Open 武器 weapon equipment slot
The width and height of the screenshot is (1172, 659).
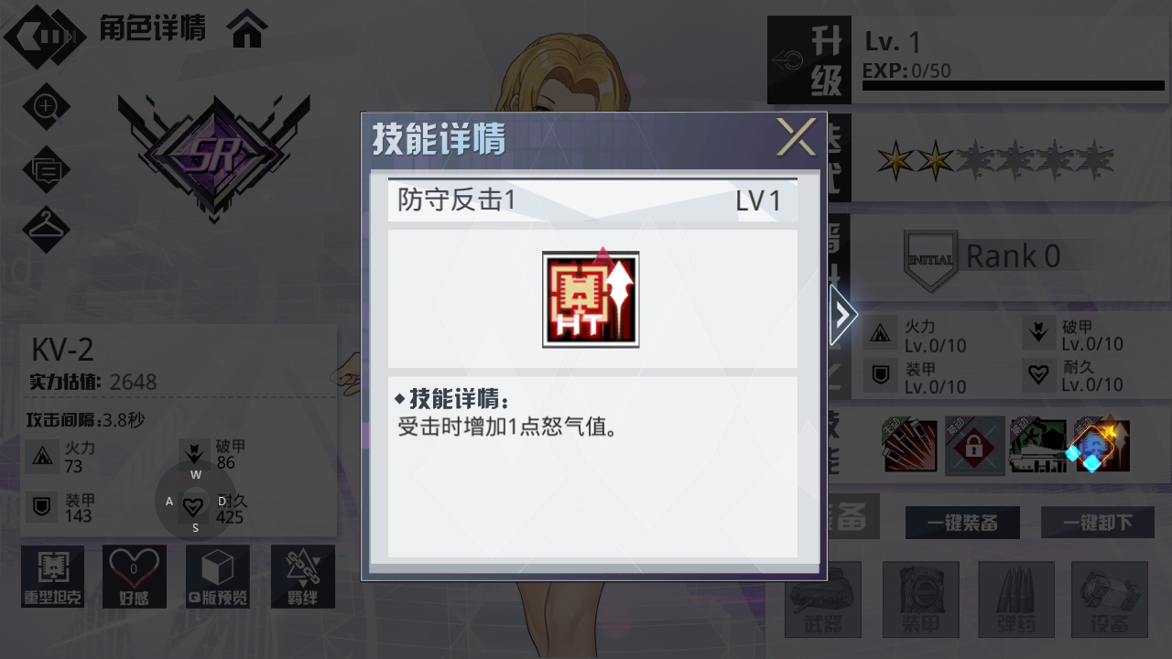click(823, 600)
